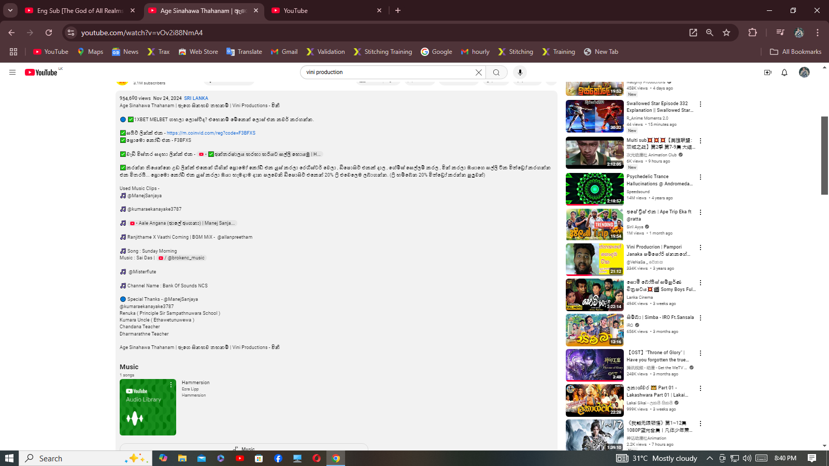829x466 pixels.
Task: Open the taskbar notification center icon
Action: point(812,458)
